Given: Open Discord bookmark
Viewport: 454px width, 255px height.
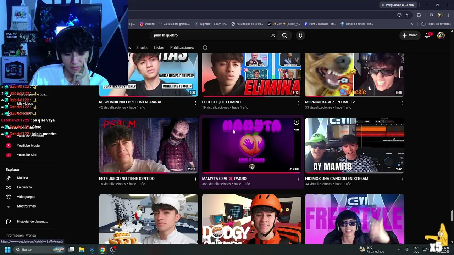Looking at the screenshot, I should pyautogui.click(x=147, y=24).
